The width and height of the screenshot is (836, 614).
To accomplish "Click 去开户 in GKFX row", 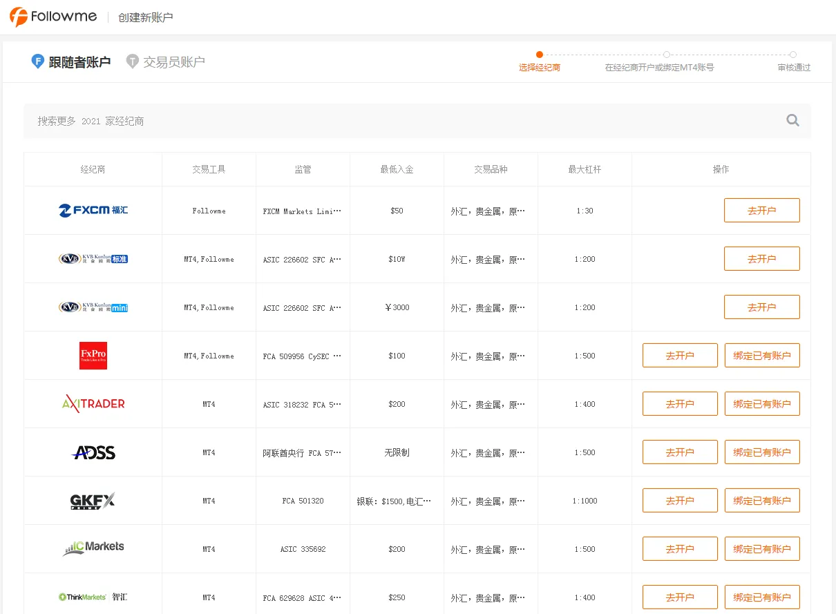I will tap(680, 501).
